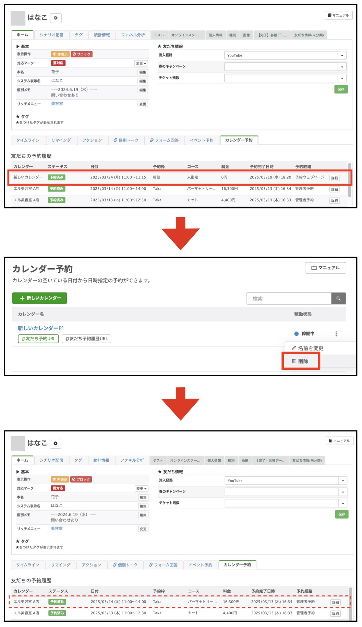362x627 pixels.
Task: Click the external-link icon after 新しいカレンダー link
Action: click(x=61, y=328)
